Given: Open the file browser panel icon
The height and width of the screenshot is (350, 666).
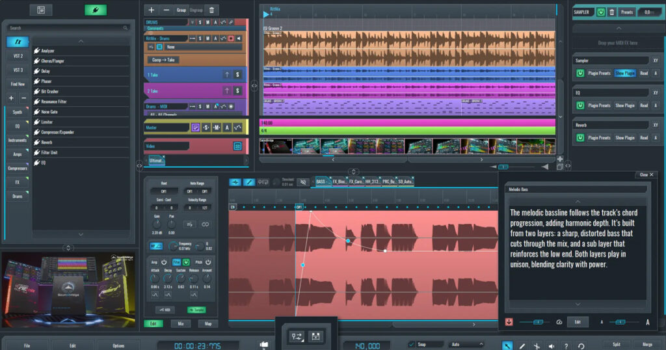Looking at the screenshot, I should 41,10.
